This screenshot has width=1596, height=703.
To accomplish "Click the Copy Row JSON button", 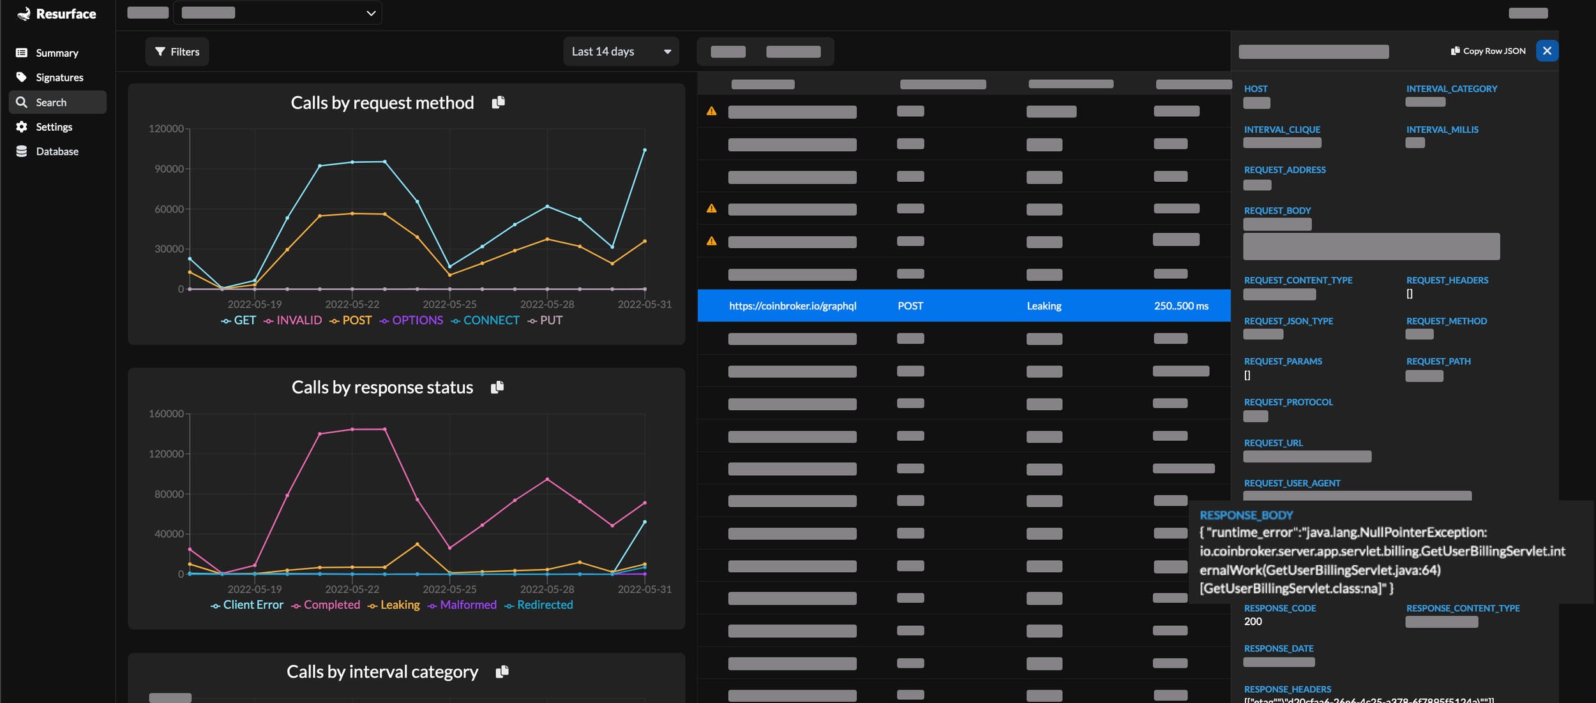I will 1487,51.
